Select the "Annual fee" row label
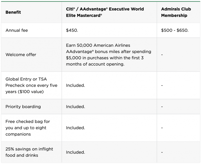This screenshot has height=164, width=201. 17,30
